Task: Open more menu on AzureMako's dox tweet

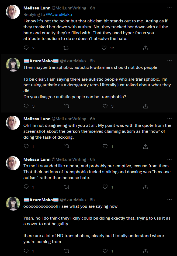Action: pos(169,61)
